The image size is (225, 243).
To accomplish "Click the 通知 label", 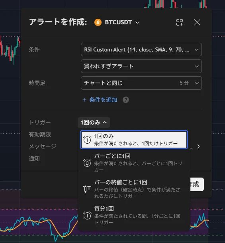I will coord(34,158).
